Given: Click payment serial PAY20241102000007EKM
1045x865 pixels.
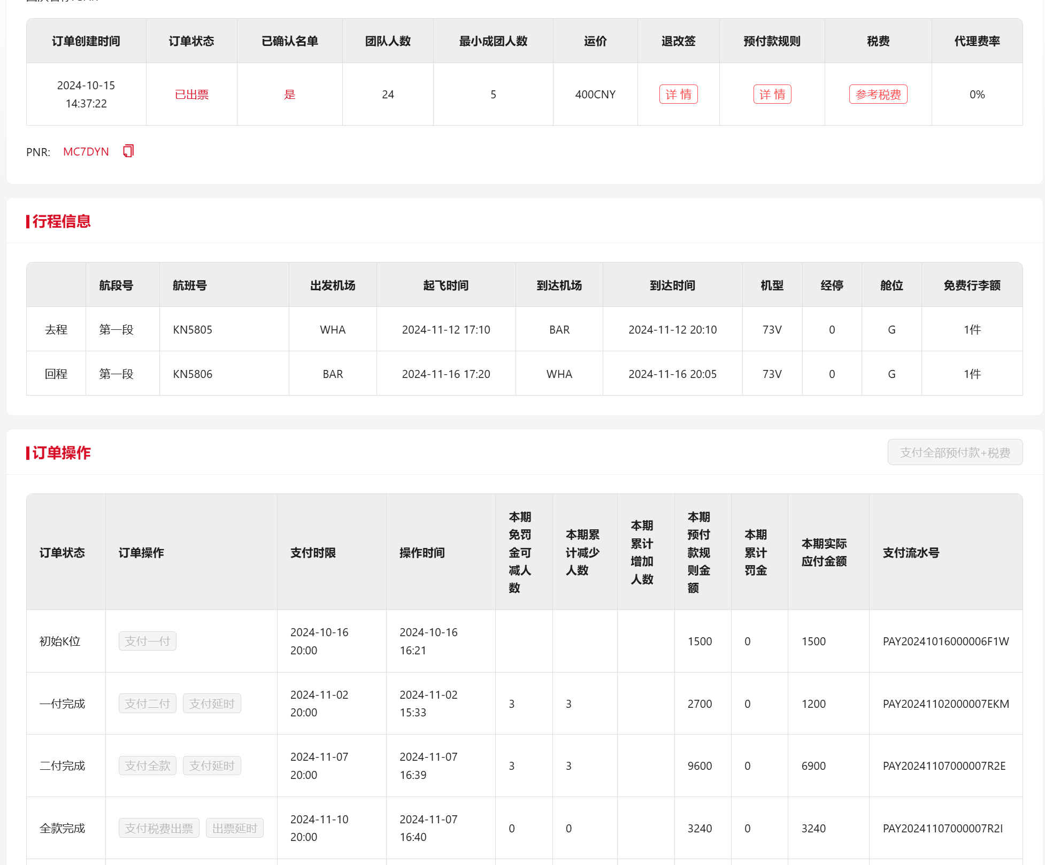Looking at the screenshot, I should 946,704.
